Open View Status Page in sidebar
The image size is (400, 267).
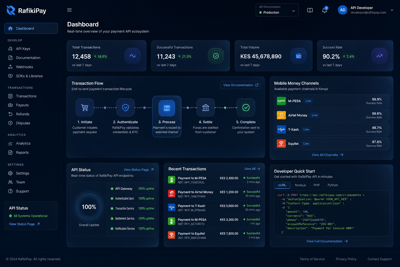24,224
